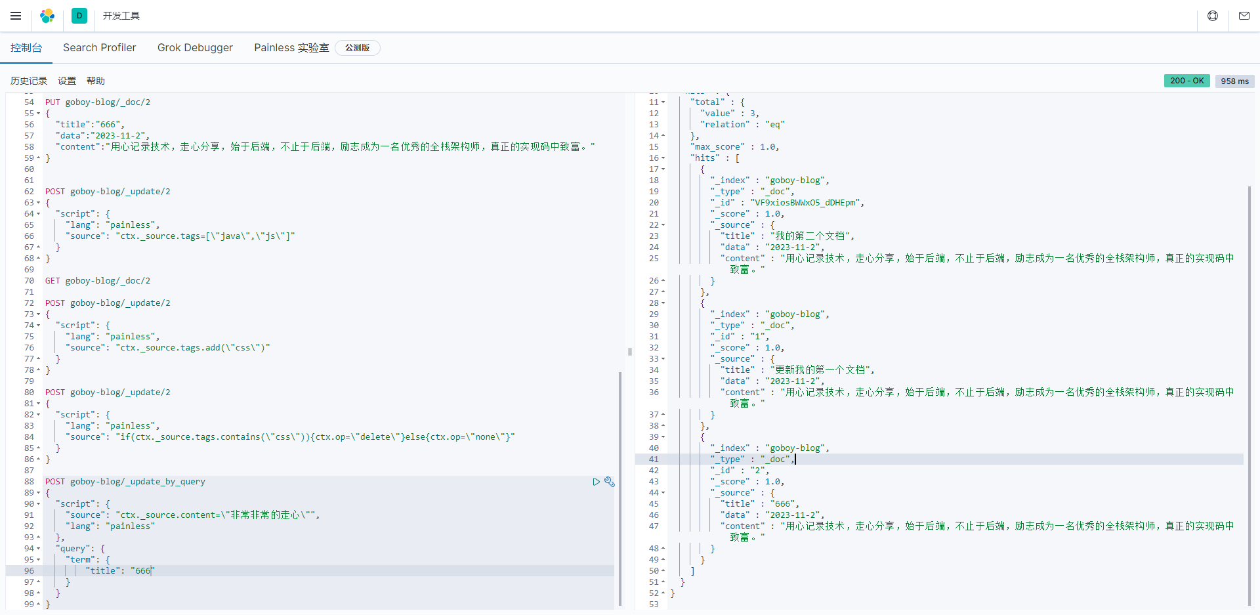The height and width of the screenshot is (615, 1260).
Task: Click the POST goboy-blog/_update/2 line 62
Action: coord(108,192)
